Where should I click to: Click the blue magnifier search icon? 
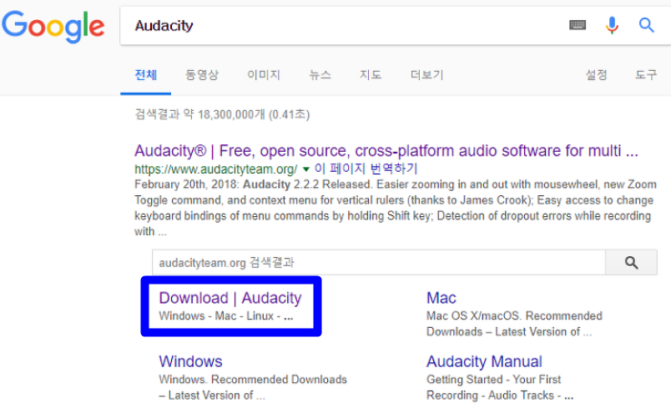(x=646, y=25)
